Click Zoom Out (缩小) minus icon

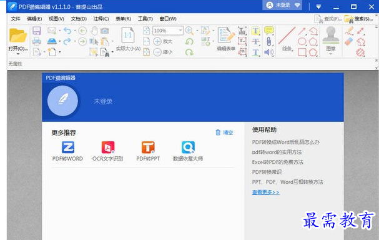tap(157, 52)
